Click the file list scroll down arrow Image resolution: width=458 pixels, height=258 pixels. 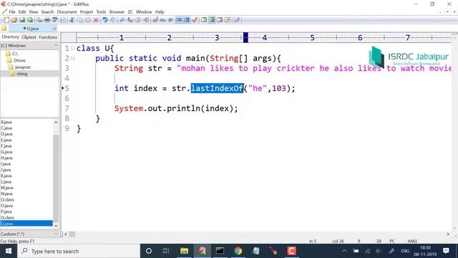56,226
